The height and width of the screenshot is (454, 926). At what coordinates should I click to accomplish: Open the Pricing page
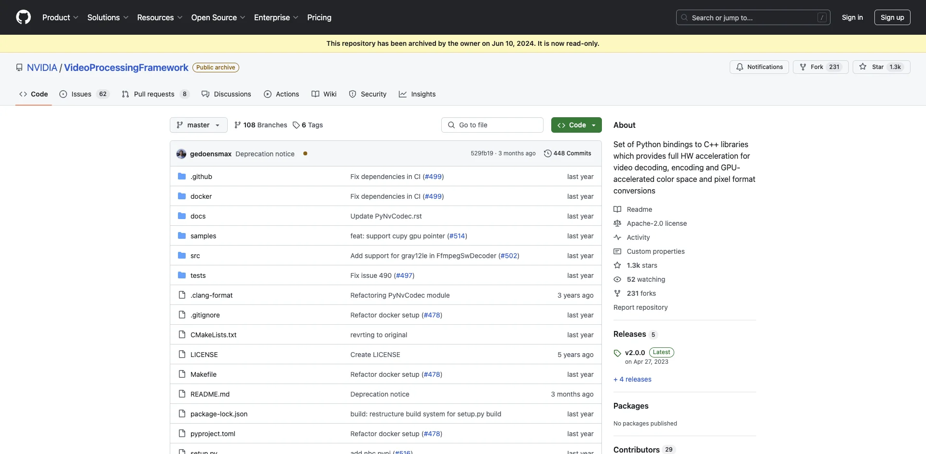click(x=319, y=17)
